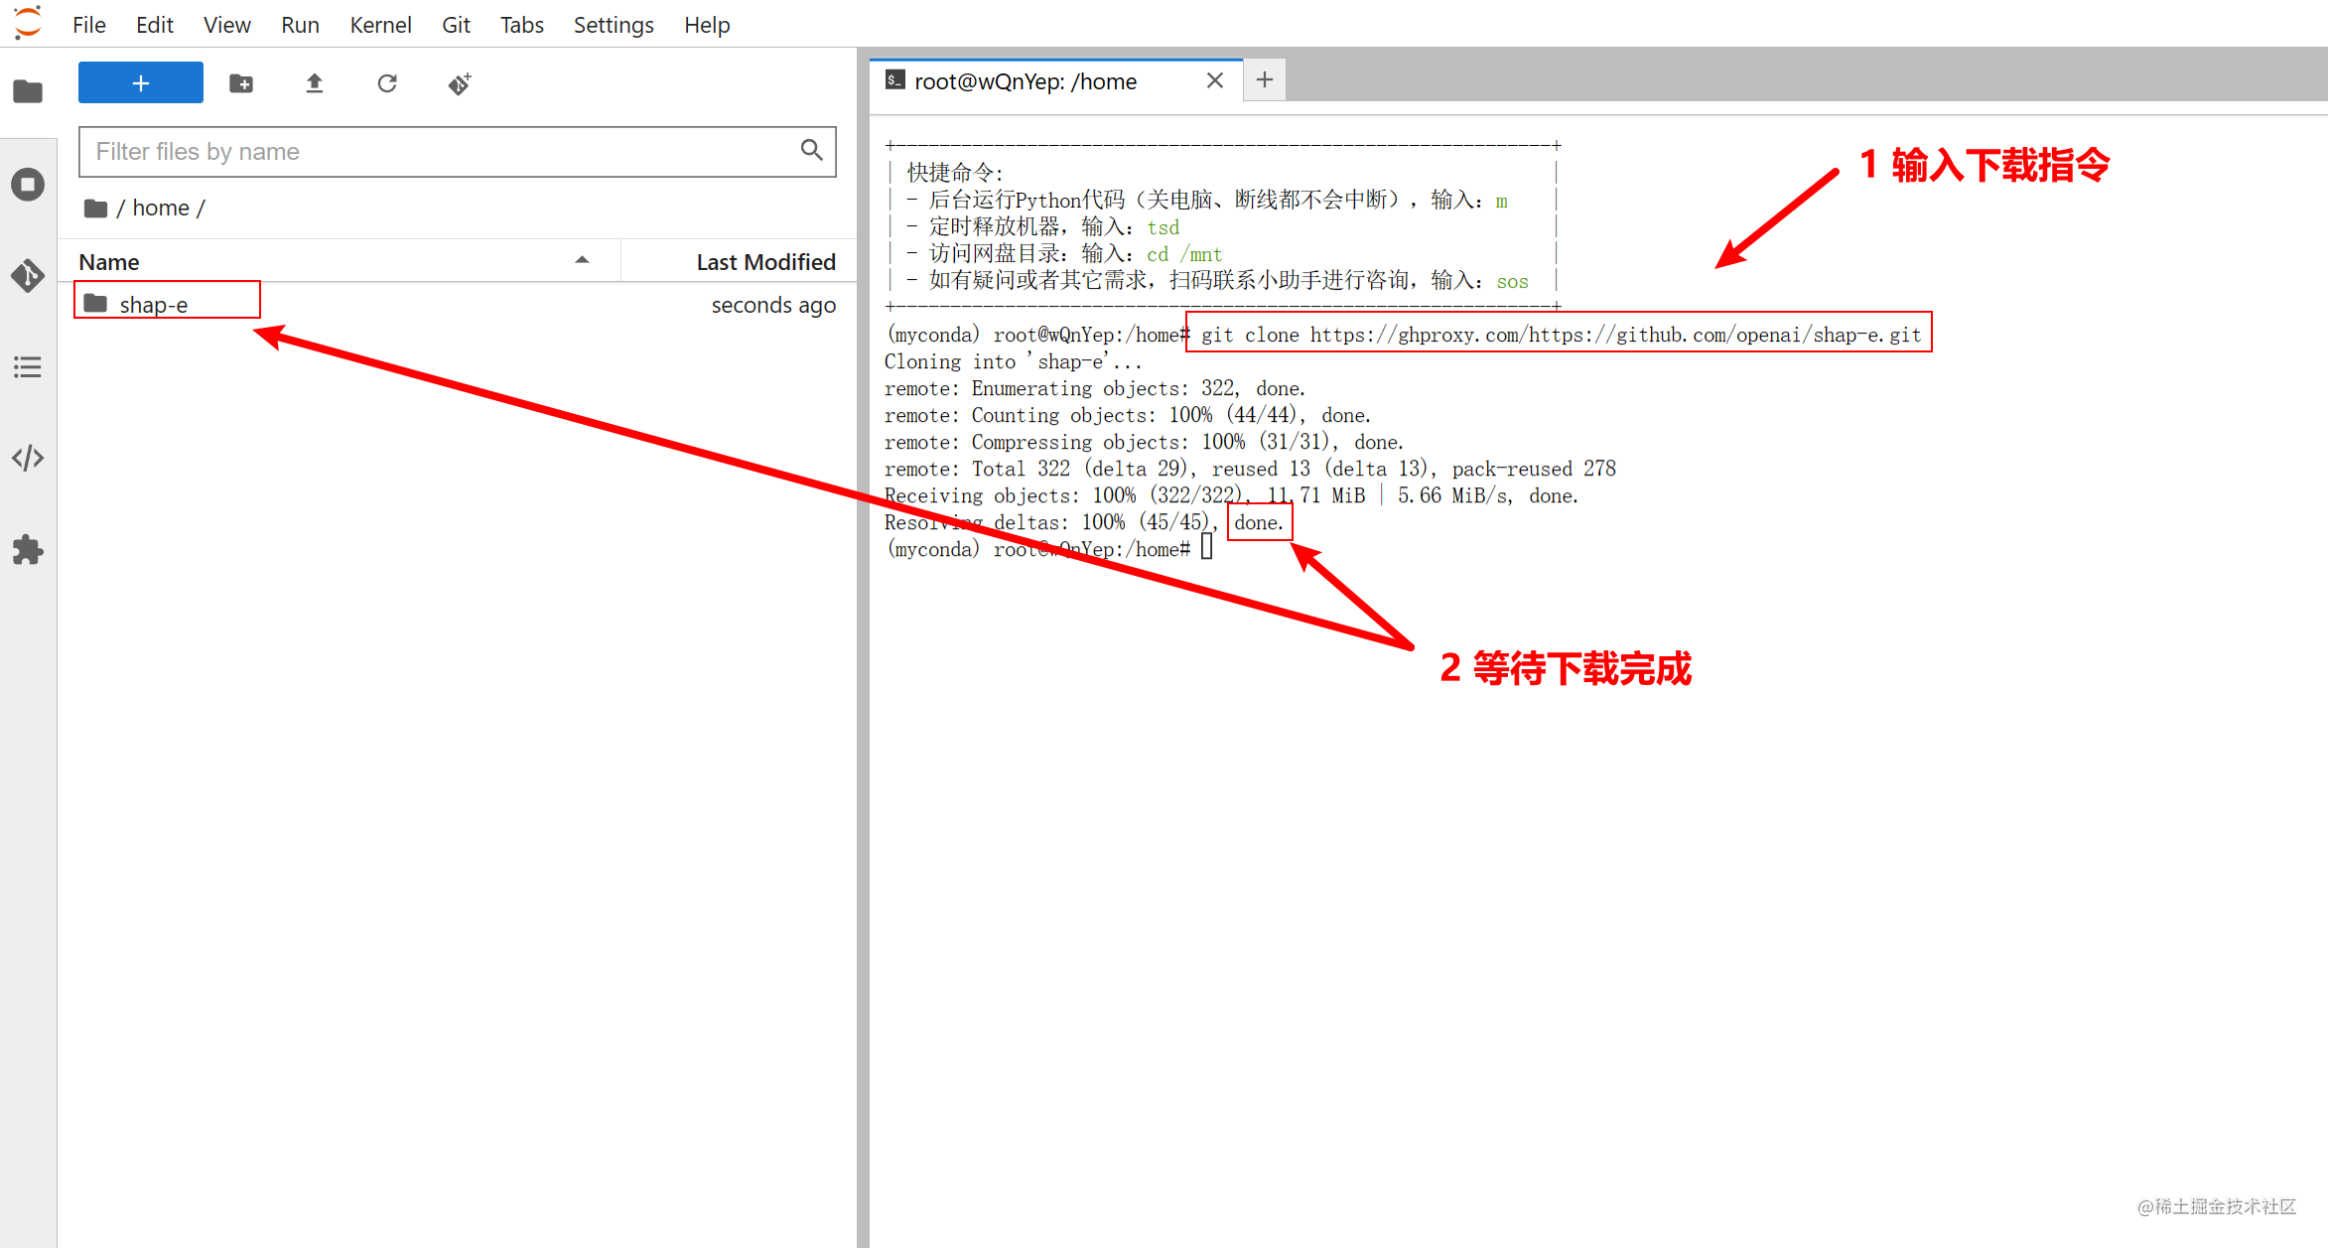Navigate to home breadcrumb
The height and width of the screenshot is (1248, 2328).
(161, 208)
